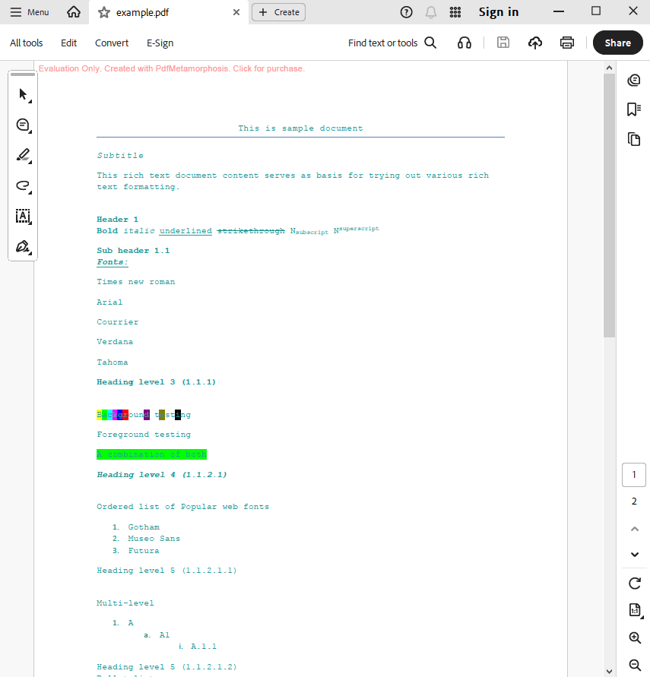The height and width of the screenshot is (677, 650).
Task: Click the Share button
Action: (x=617, y=43)
